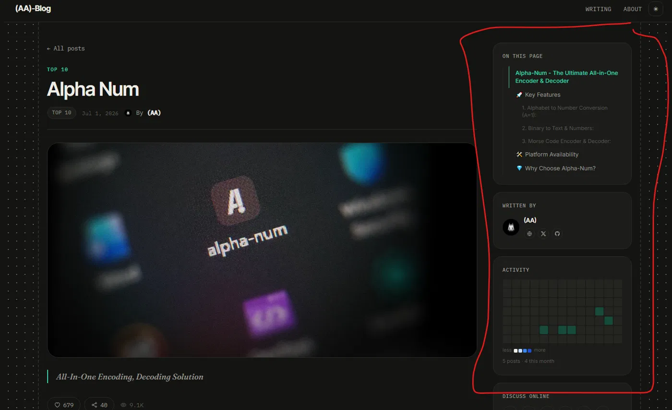Click the small author avatar beside byline

click(x=128, y=113)
